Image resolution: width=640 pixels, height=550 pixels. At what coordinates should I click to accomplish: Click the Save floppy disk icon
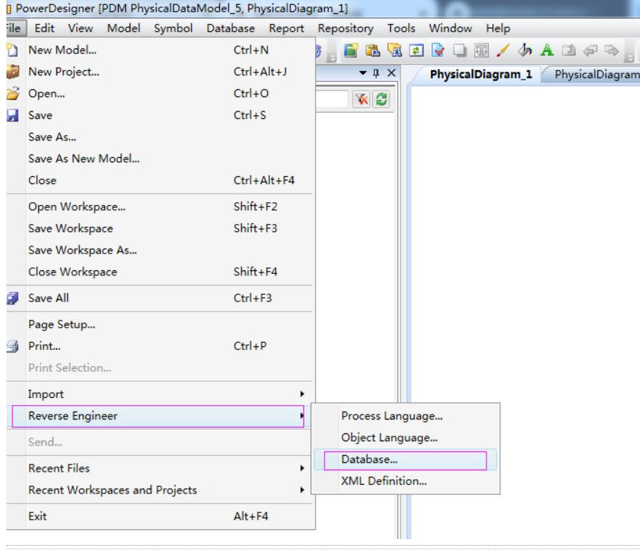pos(12,115)
